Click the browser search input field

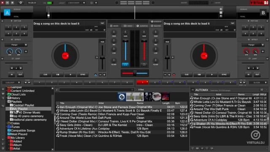click(x=97, y=90)
